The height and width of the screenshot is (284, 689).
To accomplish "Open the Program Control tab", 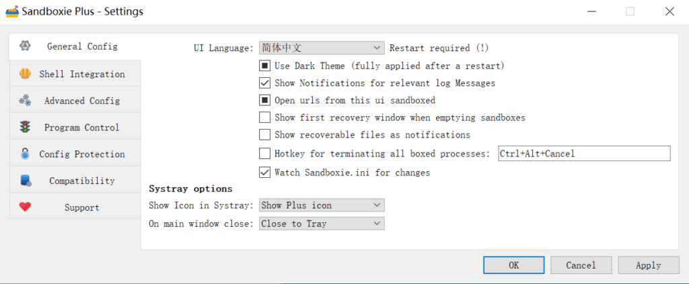I will click(81, 128).
